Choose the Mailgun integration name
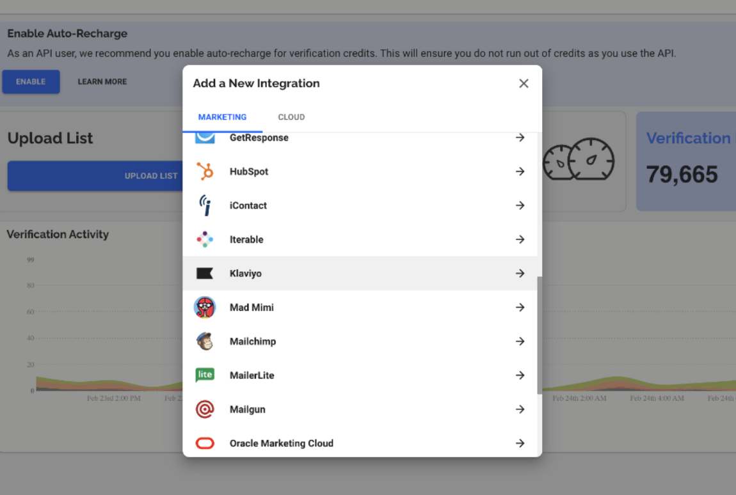The width and height of the screenshot is (736, 495). [248, 409]
